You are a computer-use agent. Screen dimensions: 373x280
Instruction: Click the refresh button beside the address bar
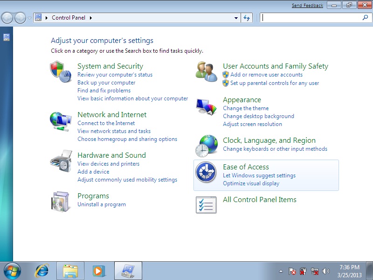pos(247,18)
